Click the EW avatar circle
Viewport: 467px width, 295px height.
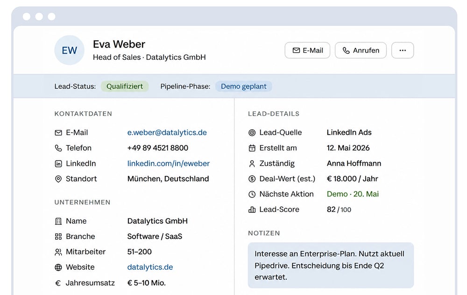pos(70,50)
